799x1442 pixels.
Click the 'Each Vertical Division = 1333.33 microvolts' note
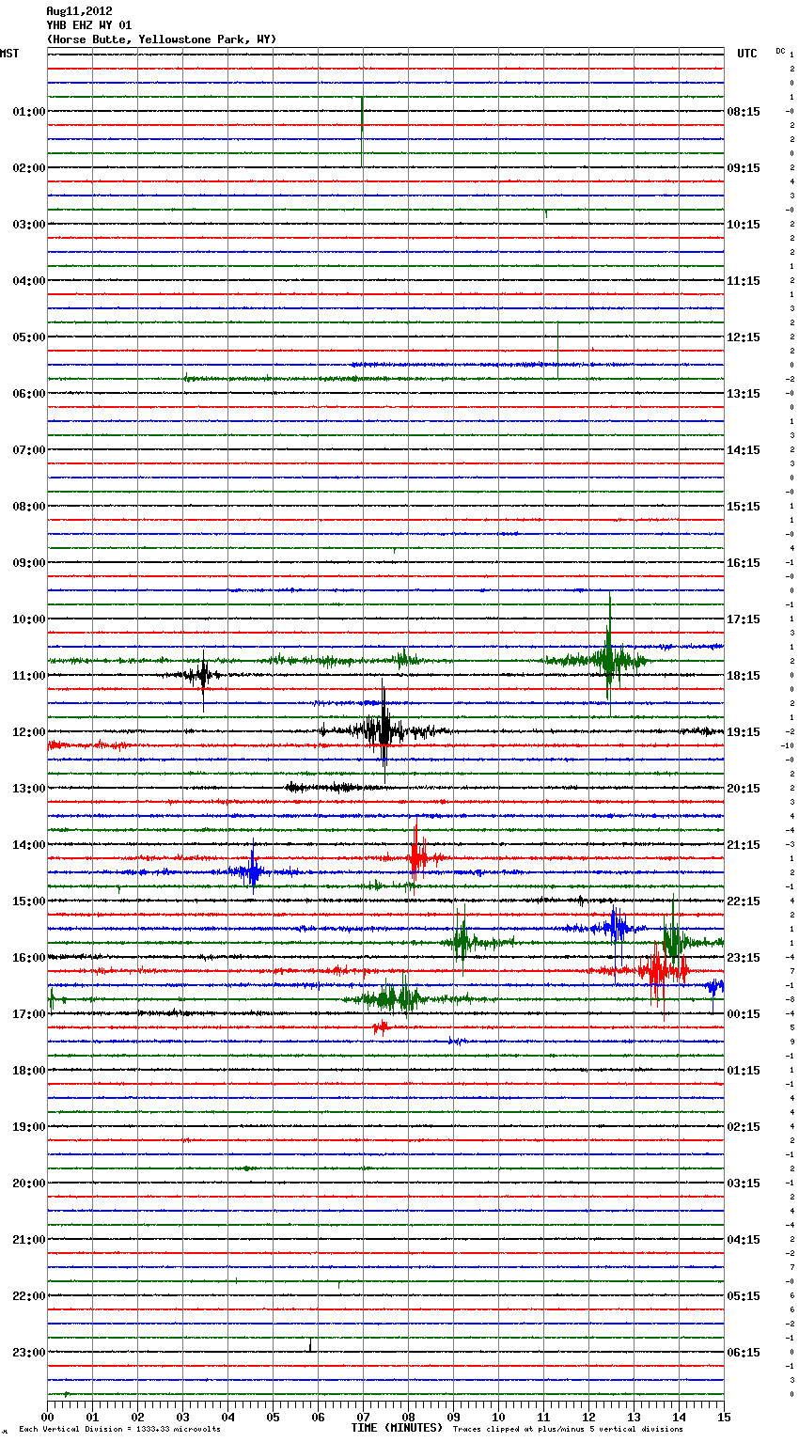click(119, 1430)
